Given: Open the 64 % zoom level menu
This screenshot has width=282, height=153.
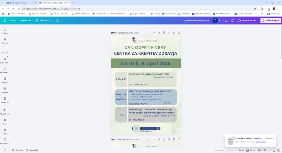Looking at the screenshot, I should click(x=241, y=150).
